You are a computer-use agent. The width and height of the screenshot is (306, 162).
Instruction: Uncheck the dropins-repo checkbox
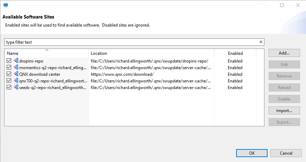point(9,61)
